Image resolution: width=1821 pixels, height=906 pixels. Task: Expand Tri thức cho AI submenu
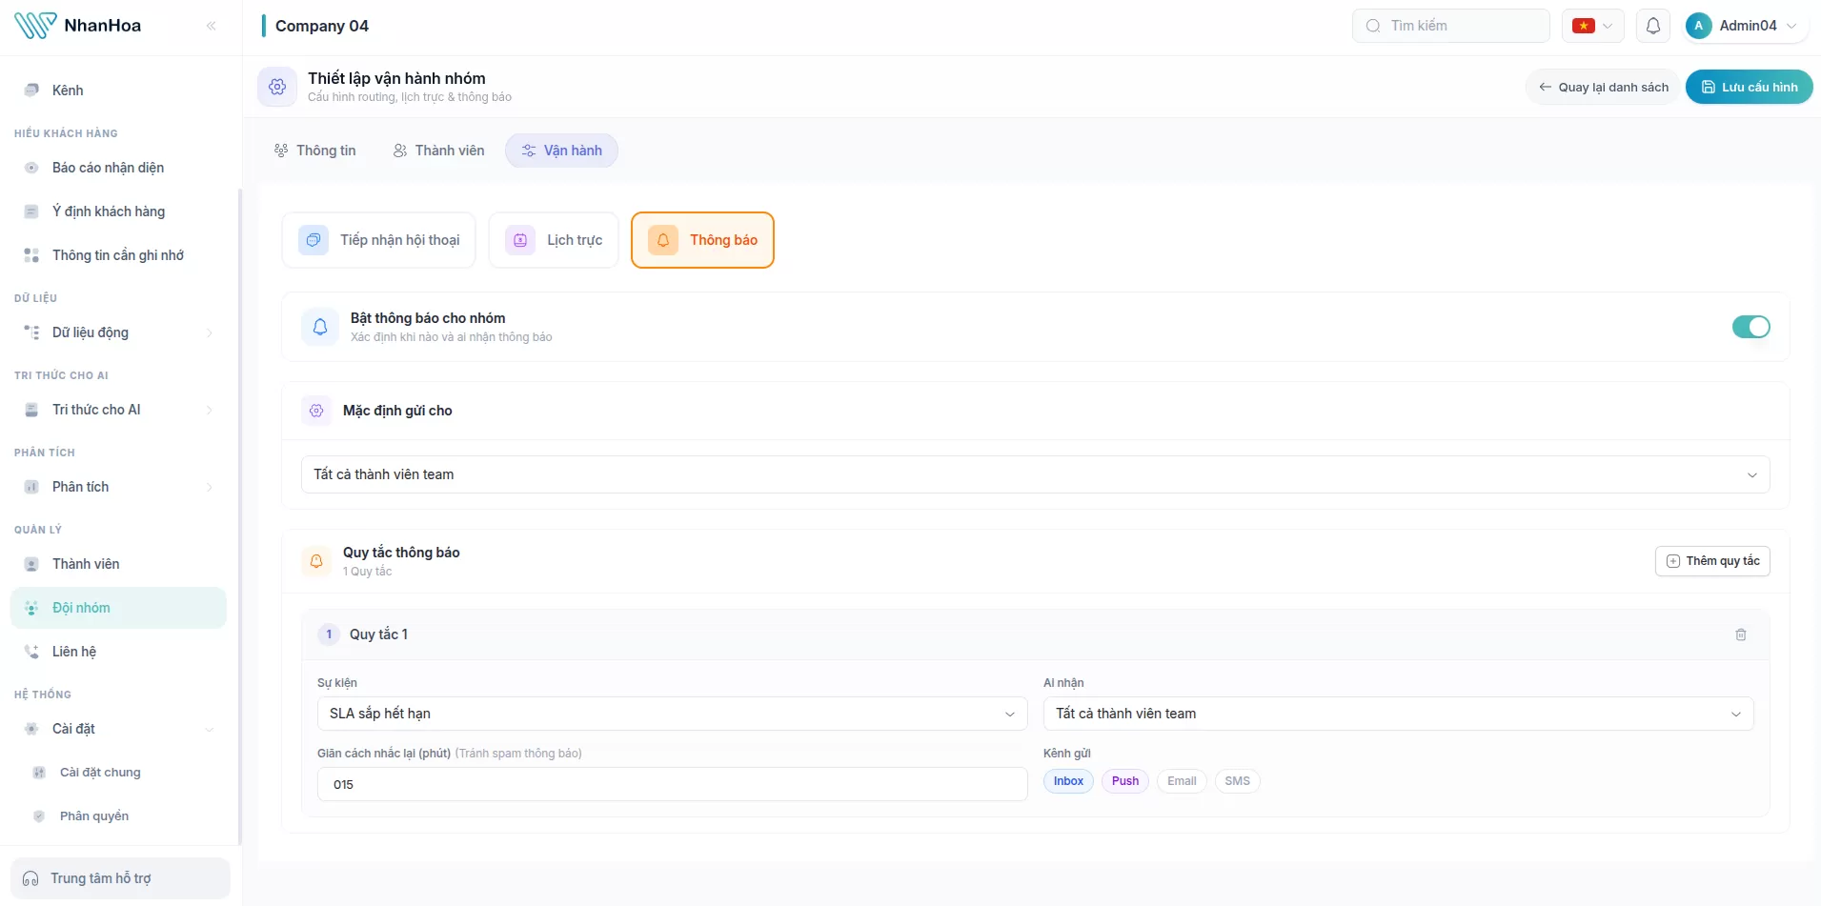pyautogui.click(x=210, y=410)
